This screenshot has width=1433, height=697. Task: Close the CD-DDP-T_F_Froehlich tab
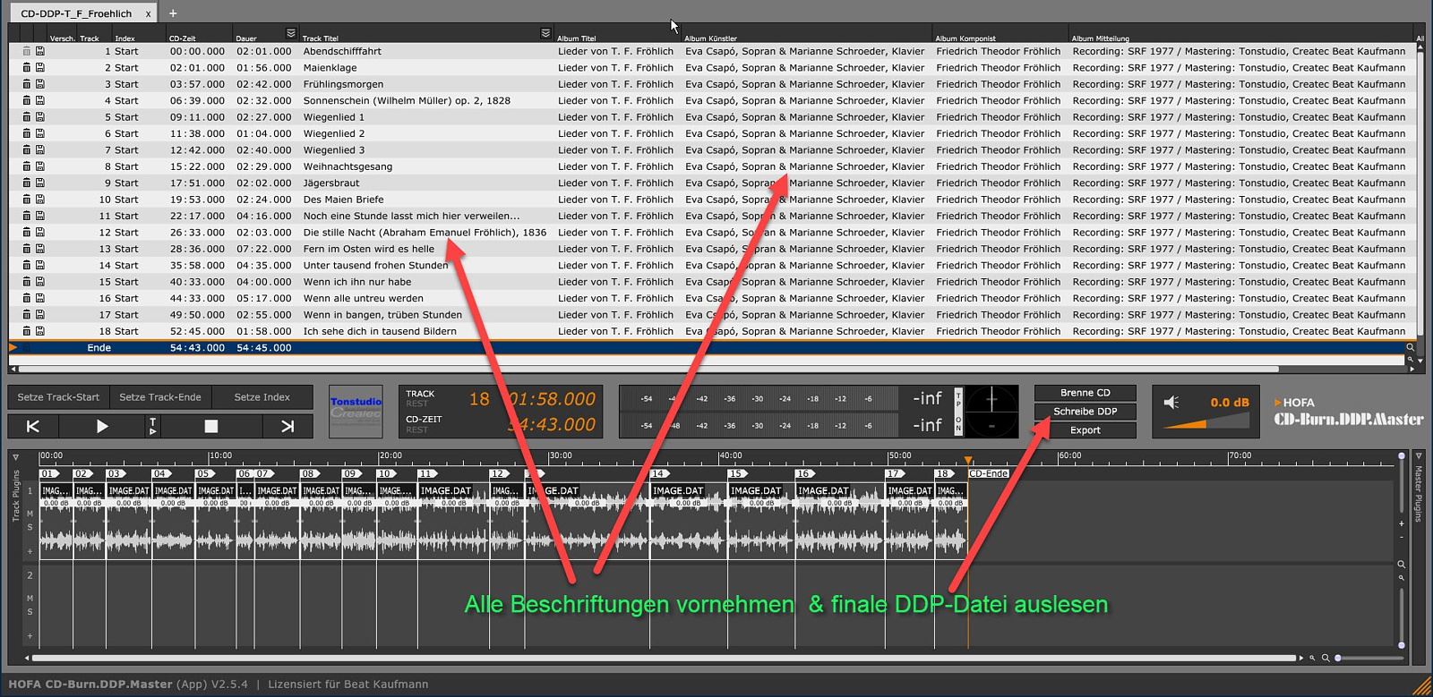149,14
